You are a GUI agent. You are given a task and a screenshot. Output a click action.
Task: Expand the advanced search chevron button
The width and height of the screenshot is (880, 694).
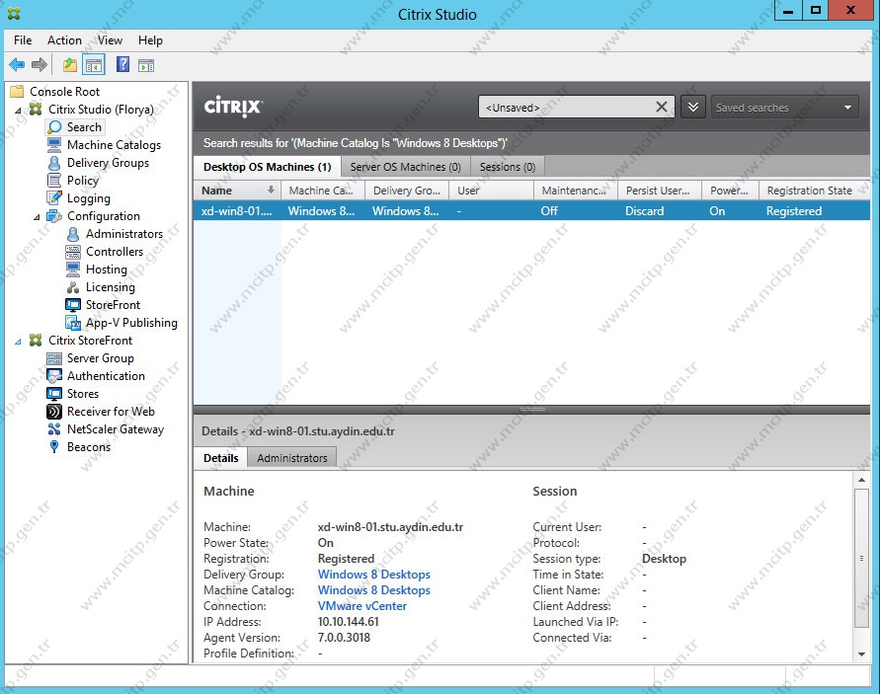(x=693, y=107)
